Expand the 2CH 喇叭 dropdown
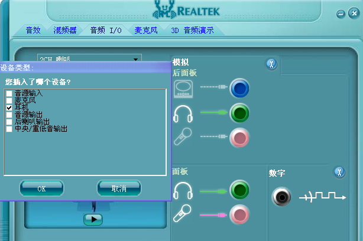 (x=137, y=59)
